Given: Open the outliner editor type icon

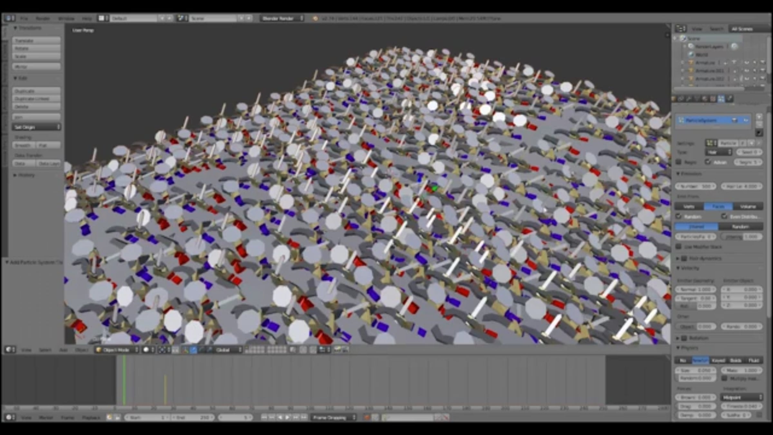Looking at the screenshot, I should point(681,29).
